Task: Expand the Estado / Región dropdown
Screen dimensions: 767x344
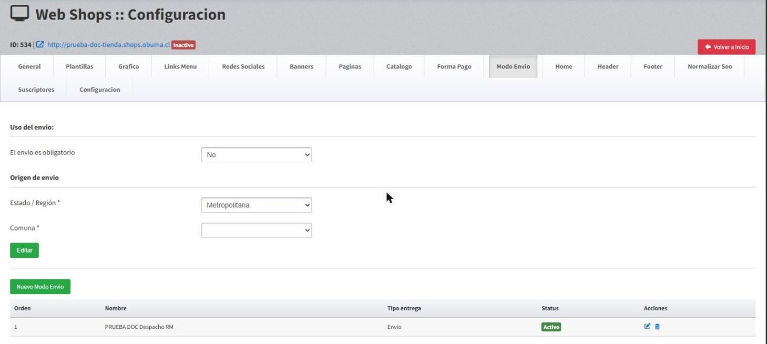Action: [x=257, y=205]
